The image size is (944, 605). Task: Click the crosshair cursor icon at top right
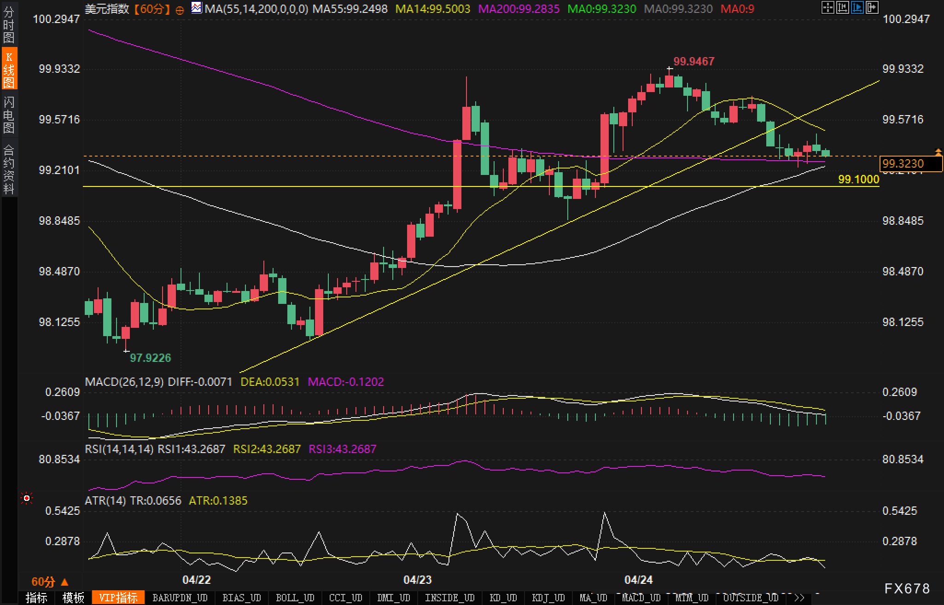827,7
